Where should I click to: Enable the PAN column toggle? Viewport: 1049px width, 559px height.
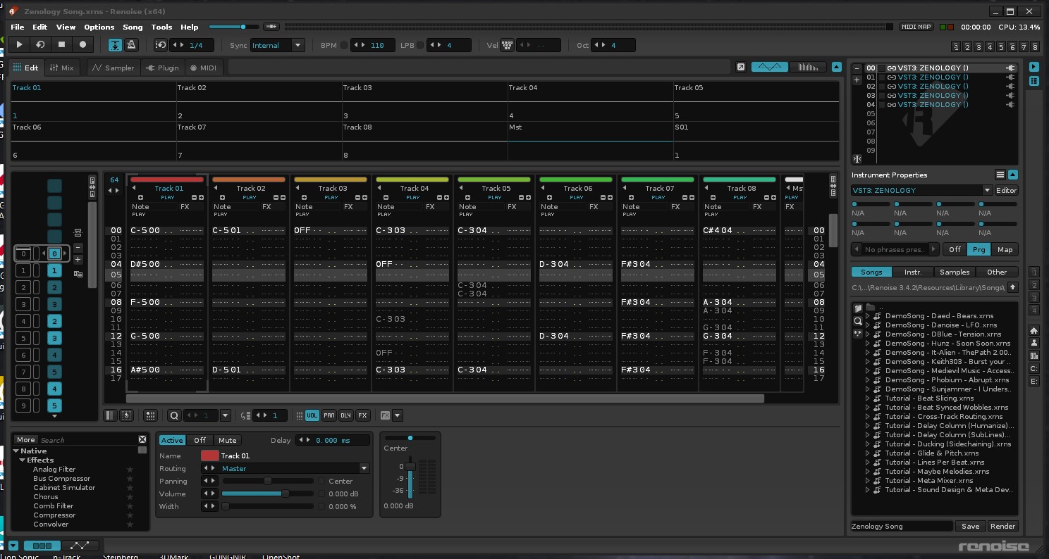click(x=329, y=415)
